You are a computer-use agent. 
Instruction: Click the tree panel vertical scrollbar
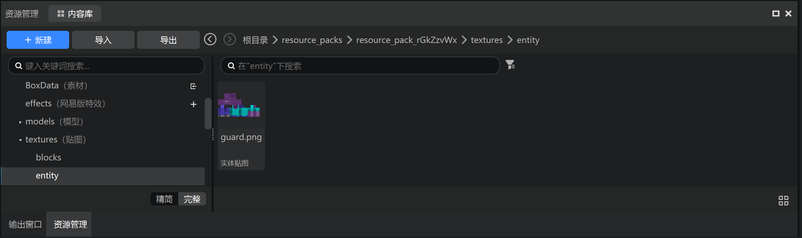pyautogui.click(x=208, y=113)
